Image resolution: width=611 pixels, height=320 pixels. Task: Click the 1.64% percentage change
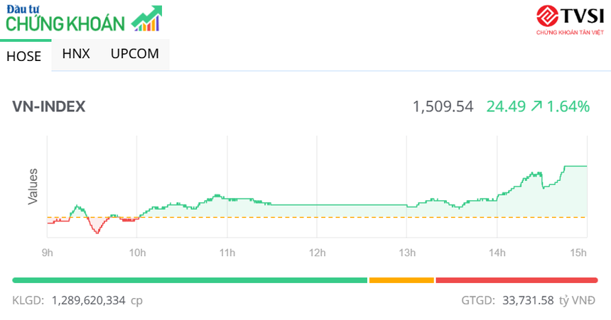point(568,106)
